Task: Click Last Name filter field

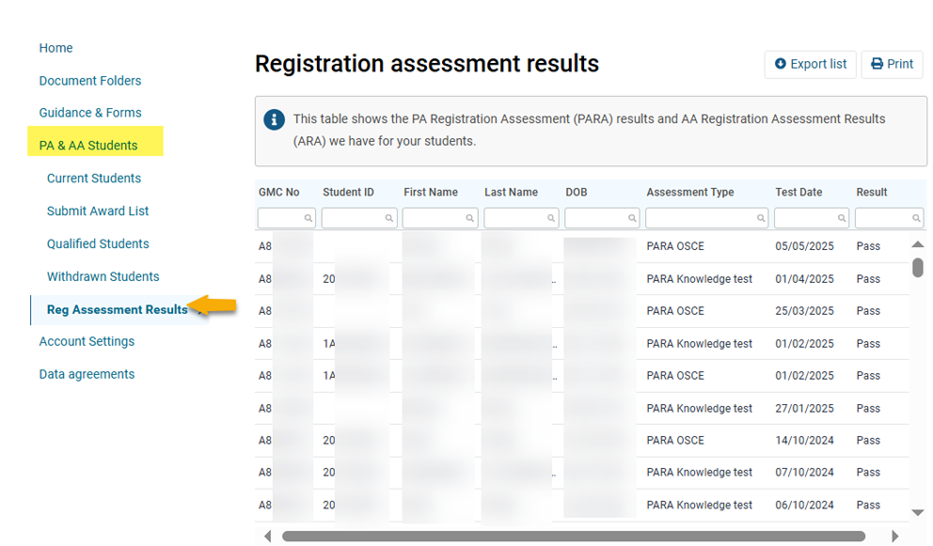Action: pos(521,218)
